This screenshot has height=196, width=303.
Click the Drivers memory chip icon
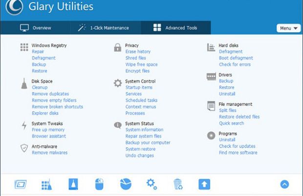pos(211,77)
